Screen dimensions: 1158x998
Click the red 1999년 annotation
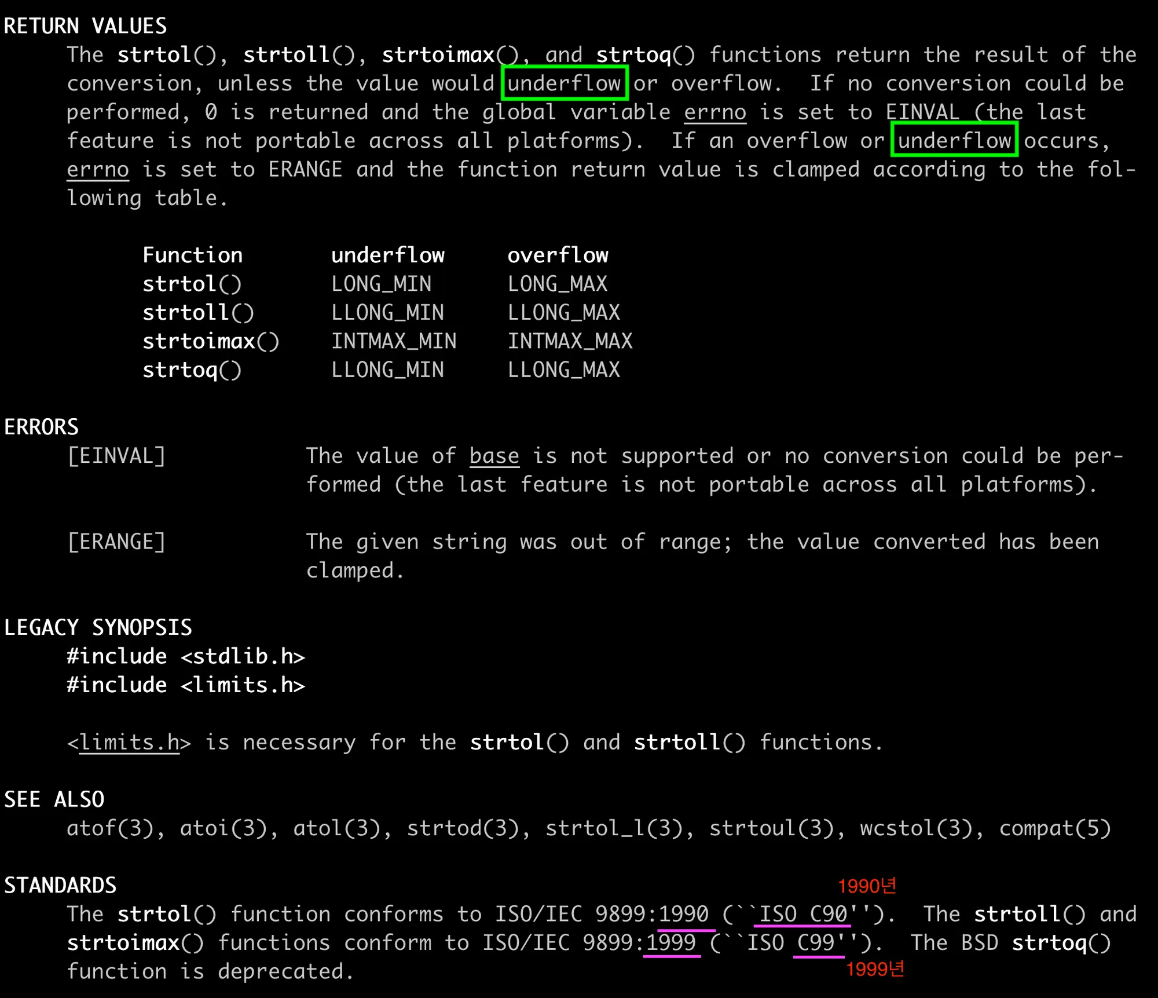874,969
